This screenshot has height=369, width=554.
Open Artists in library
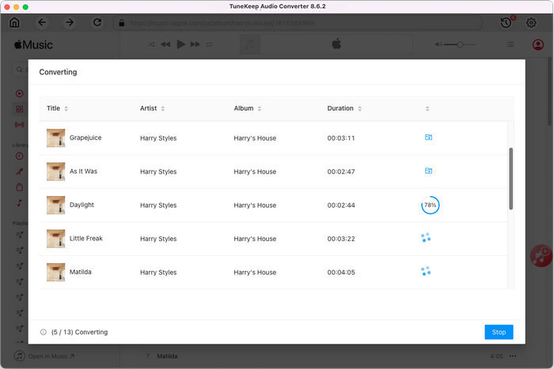click(20, 171)
